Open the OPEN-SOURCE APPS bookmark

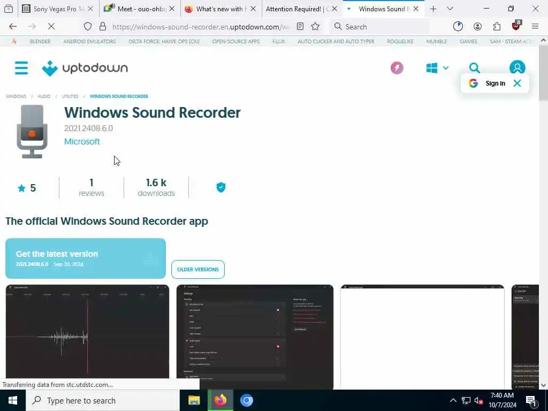[236, 41]
